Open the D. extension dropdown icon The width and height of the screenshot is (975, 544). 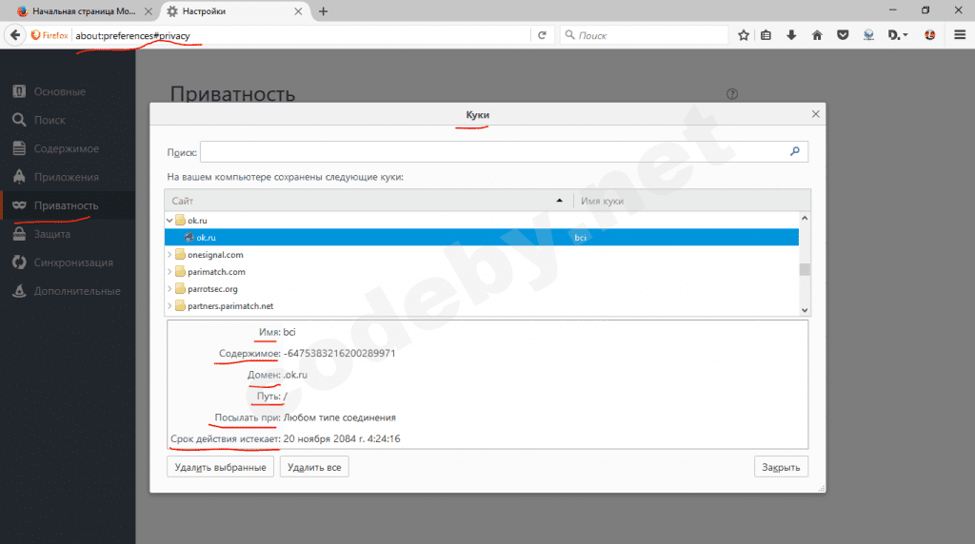[898, 35]
